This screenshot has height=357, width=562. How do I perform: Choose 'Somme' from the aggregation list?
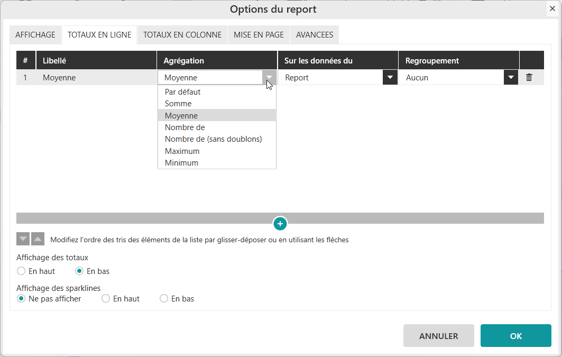[178, 104]
